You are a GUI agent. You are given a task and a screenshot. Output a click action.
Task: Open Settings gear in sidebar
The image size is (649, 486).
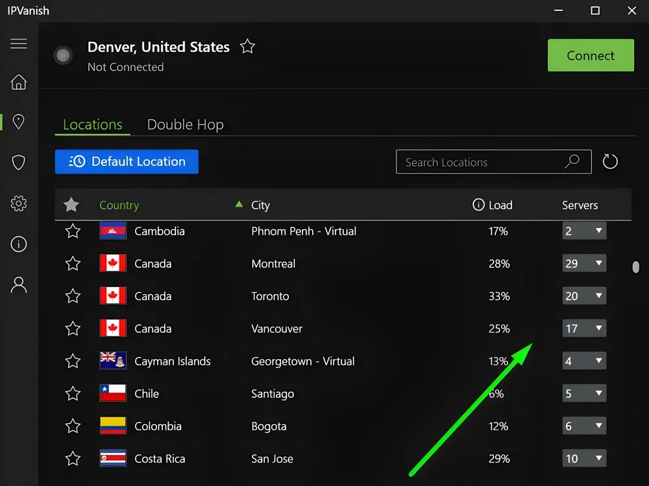coord(19,203)
